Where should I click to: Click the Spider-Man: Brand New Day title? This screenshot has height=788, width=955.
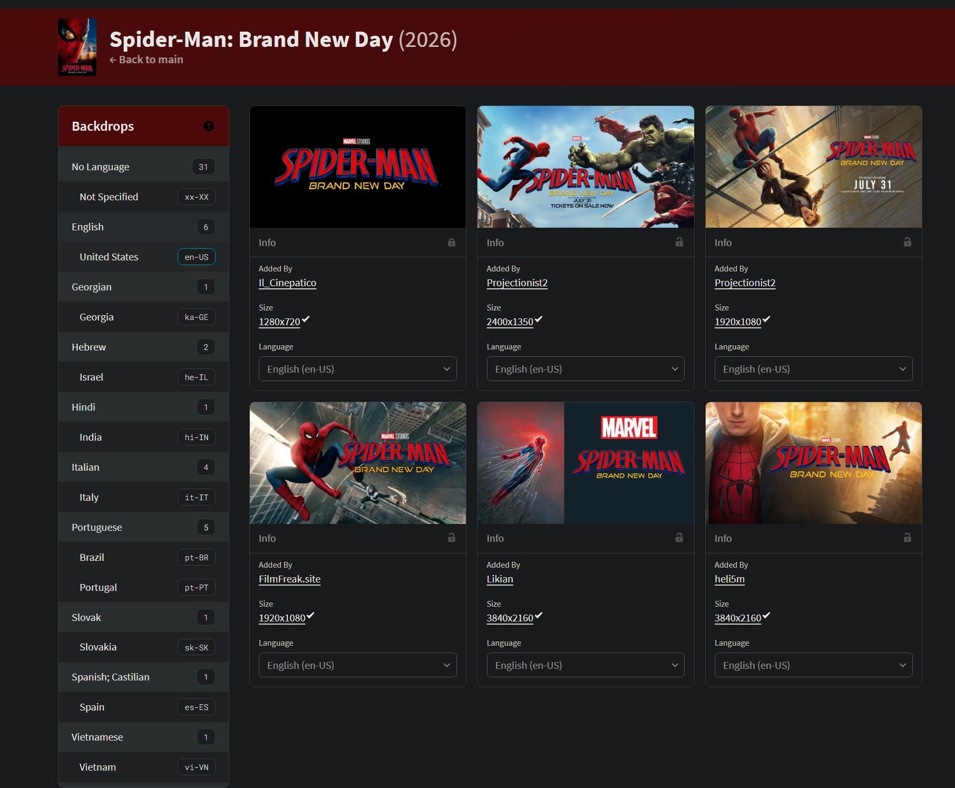tap(251, 40)
